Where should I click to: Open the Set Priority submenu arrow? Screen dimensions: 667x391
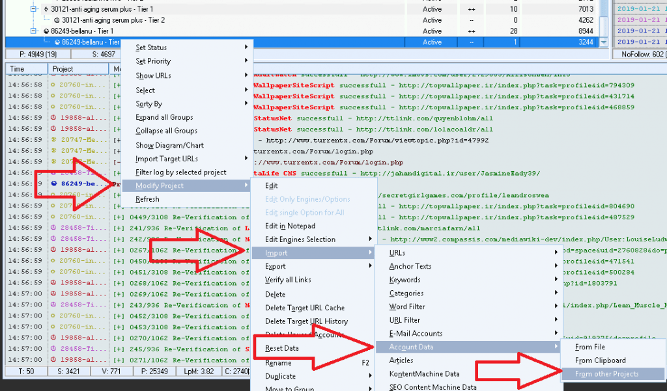(x=246, y=60)
